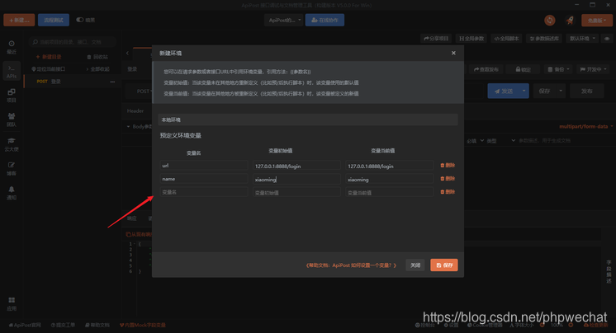Open the ApiPost variable help doc link
The height and width of the screenshot is (333, 616).
[351, 265]
